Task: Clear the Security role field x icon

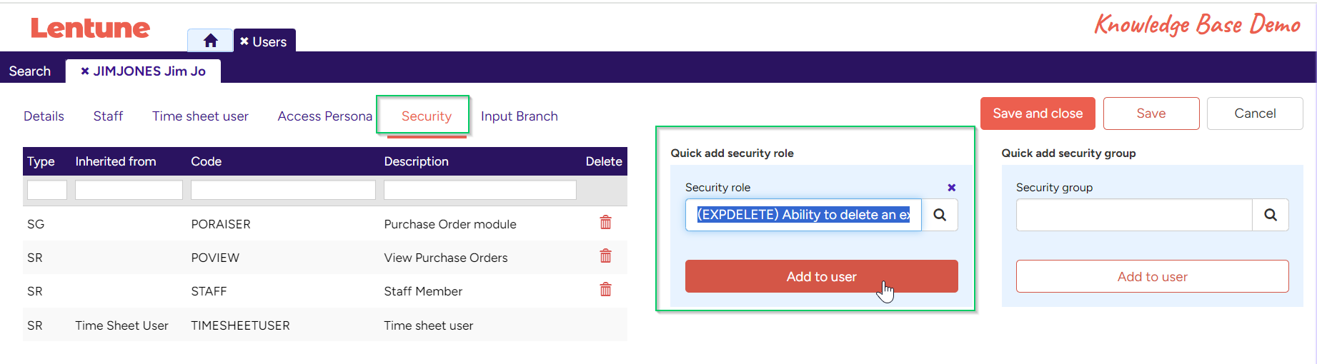Action: pos(951,188)
